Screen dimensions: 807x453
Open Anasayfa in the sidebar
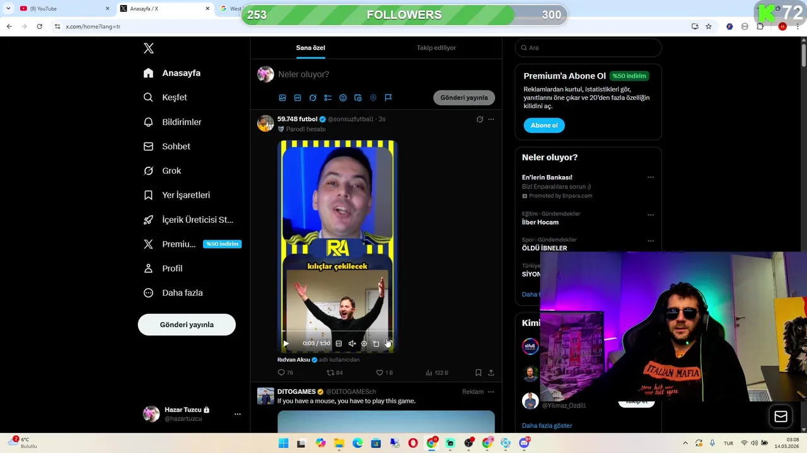click(x=172, y=73)
